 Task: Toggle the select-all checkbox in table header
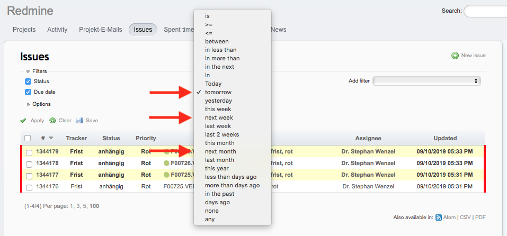(x=28, y=138)
